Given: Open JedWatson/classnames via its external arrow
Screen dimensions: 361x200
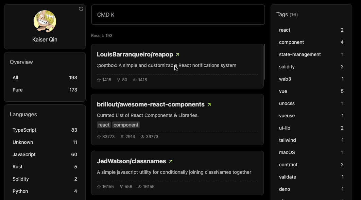Looking at the screenshot, I should [x=171, y=161].
